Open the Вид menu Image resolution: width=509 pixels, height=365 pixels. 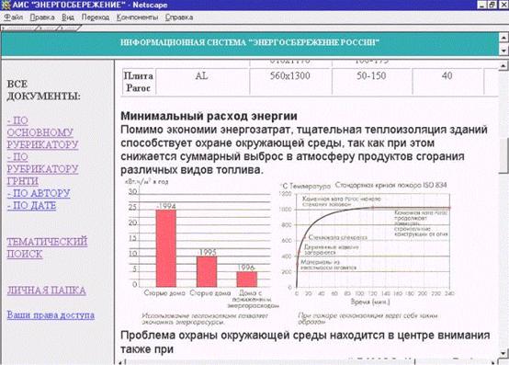[68, 17]
